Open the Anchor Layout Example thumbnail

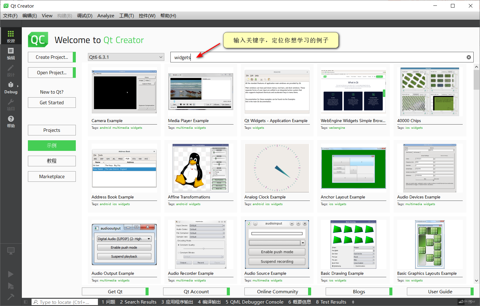354,168
